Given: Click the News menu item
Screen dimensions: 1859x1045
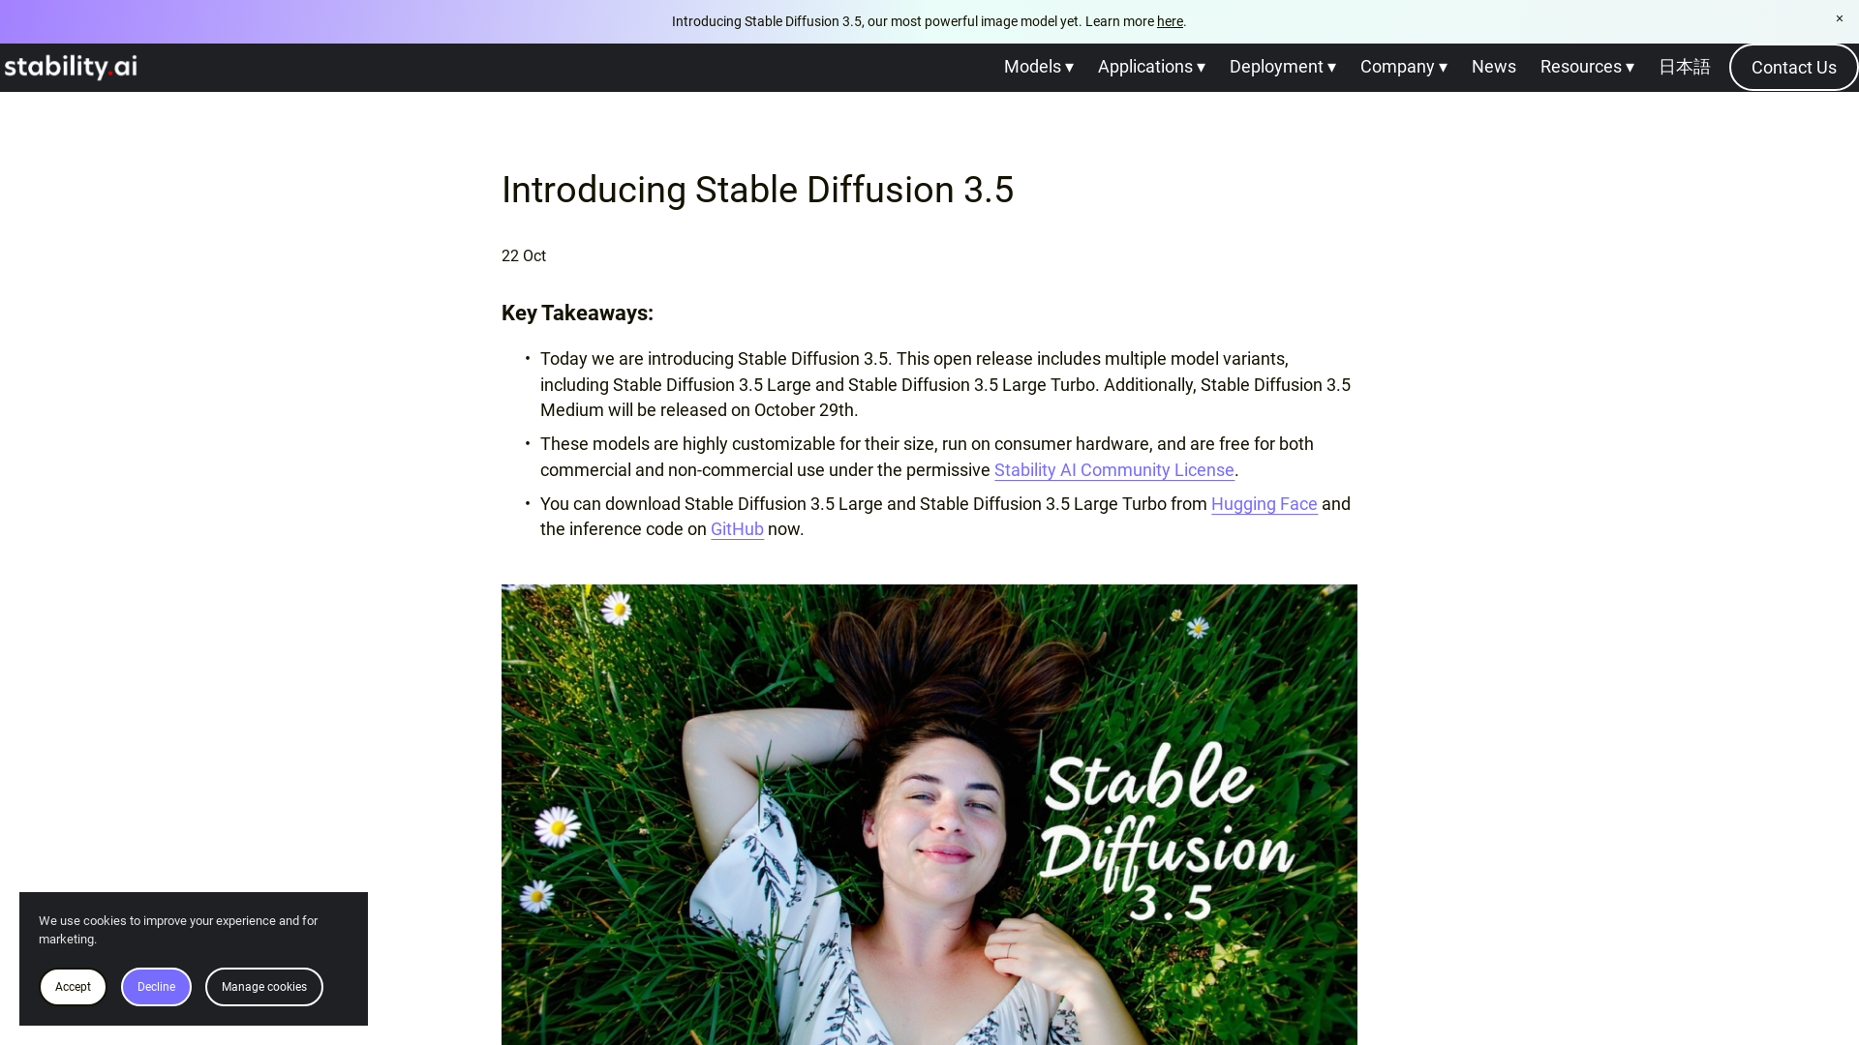Looking at the screenshot, I should pos(1494,67).
